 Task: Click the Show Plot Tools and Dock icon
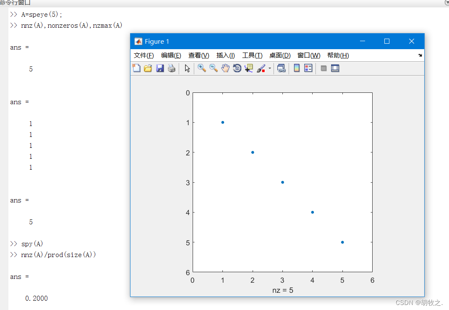(x=335, y=68)
